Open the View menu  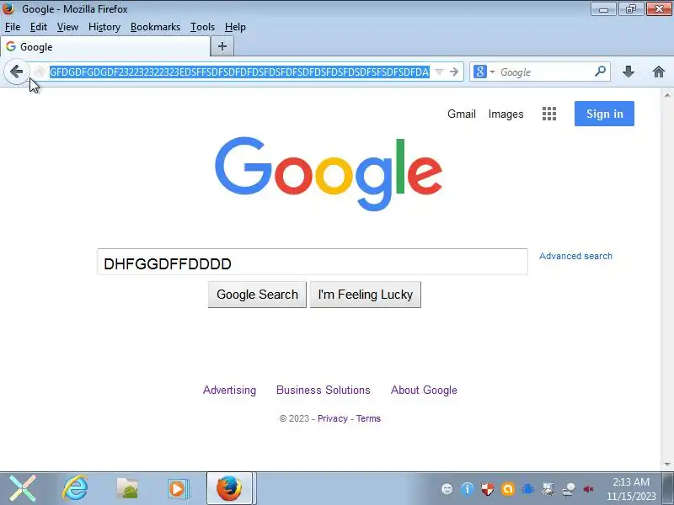pos(67,27)
